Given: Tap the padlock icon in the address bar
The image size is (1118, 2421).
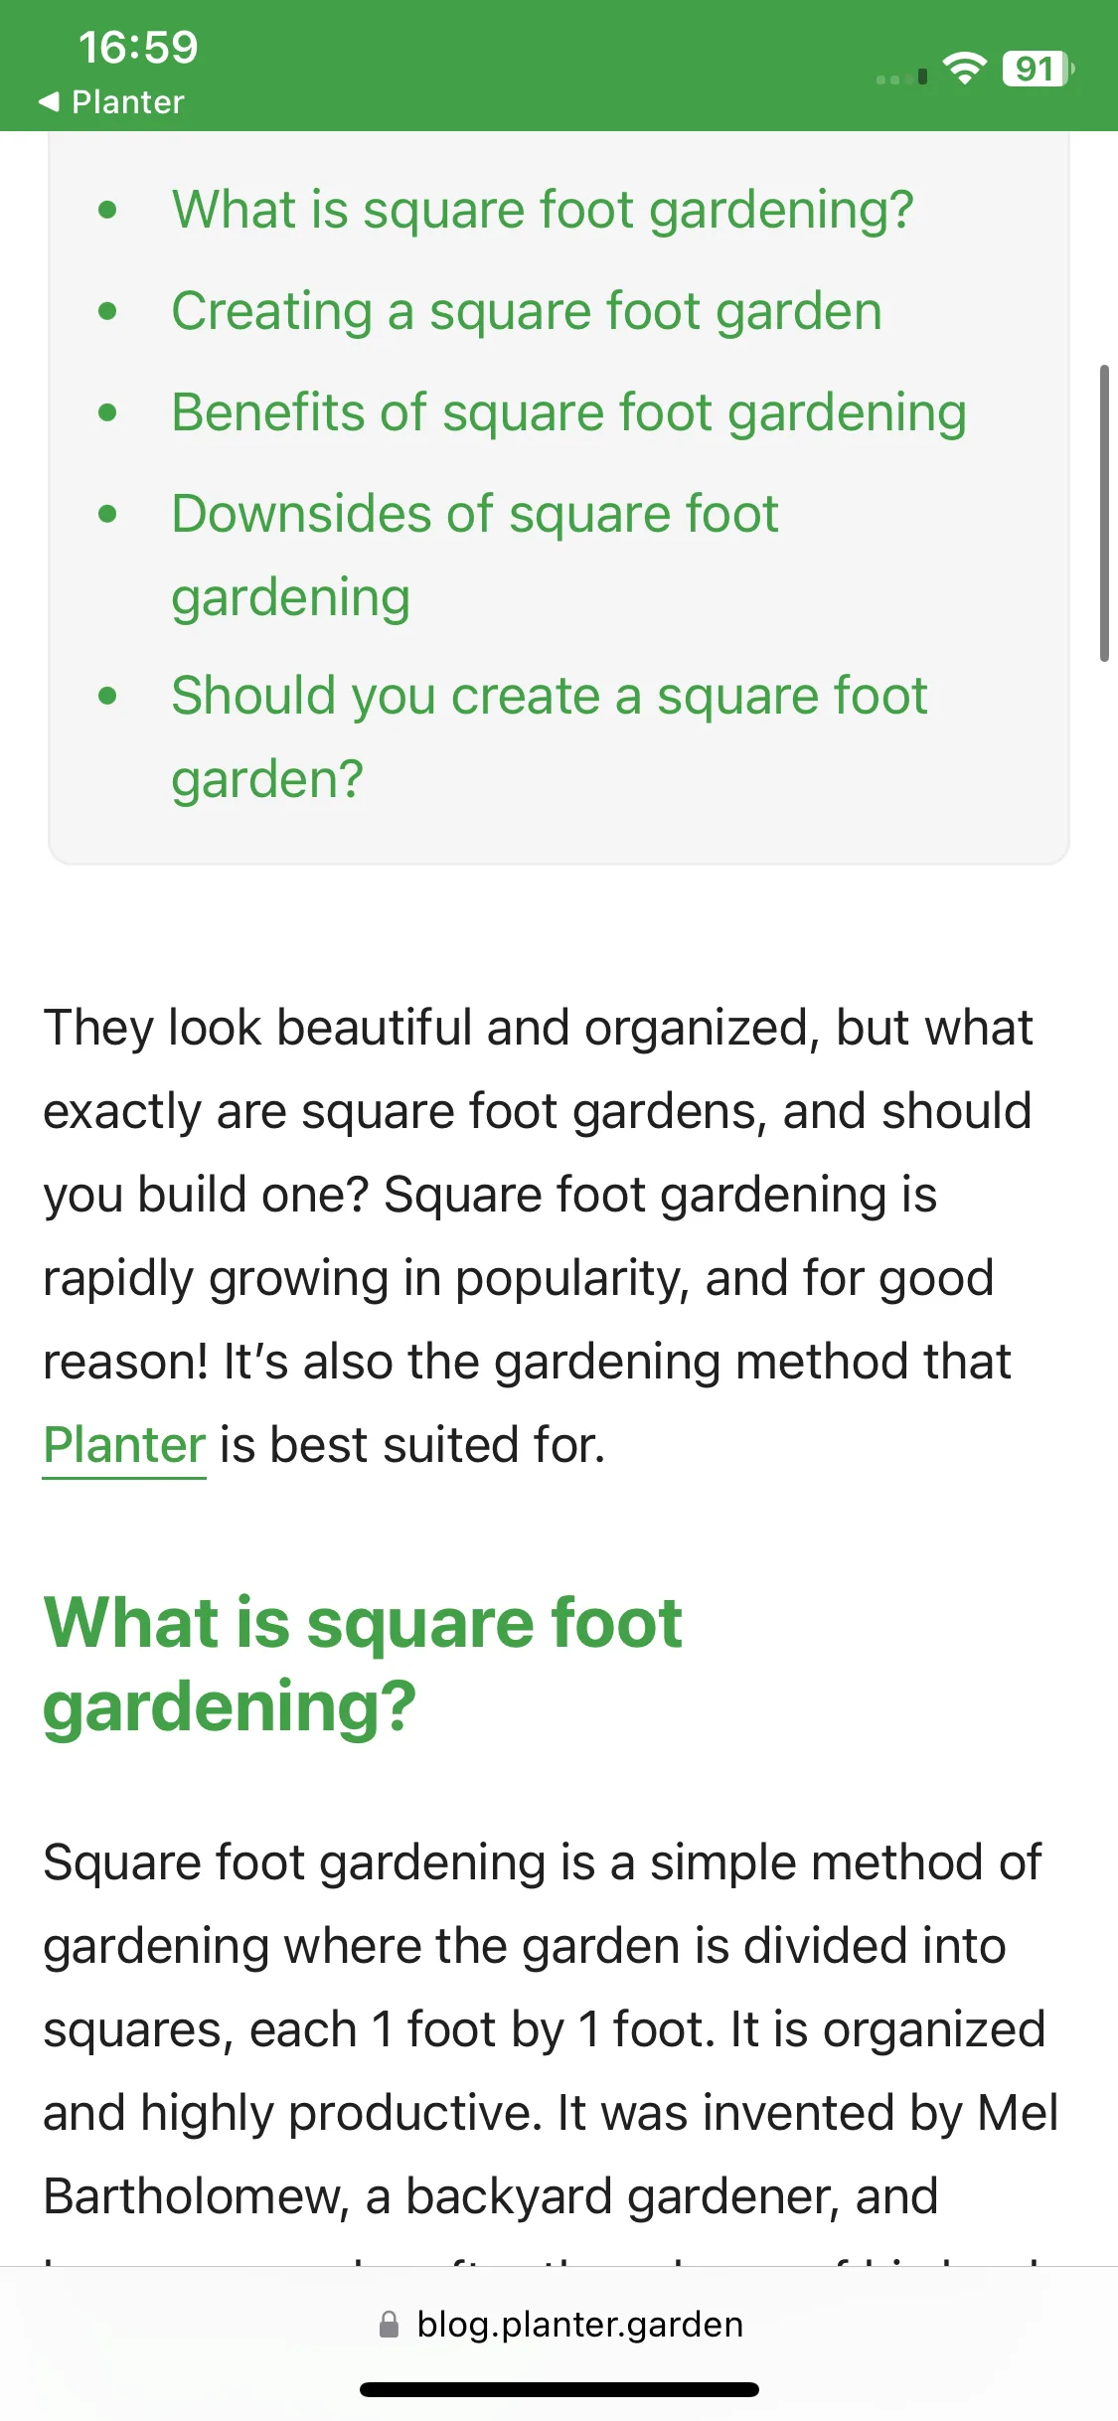Looking at the screenshot, I should pyautogui.click(x=390, y=2324).
